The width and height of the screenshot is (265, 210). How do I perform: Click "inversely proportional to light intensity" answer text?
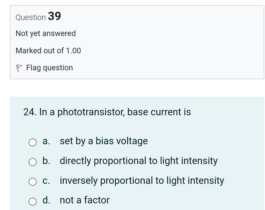[142, 181]
